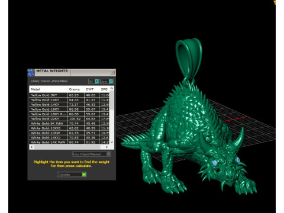Click the 51.92 DWT cell

92,142
